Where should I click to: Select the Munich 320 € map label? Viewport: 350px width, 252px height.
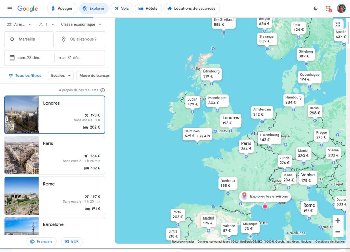(304, 153)
